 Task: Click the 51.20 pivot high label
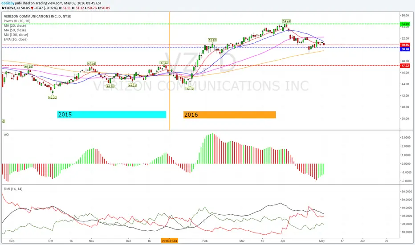point(212,40)
